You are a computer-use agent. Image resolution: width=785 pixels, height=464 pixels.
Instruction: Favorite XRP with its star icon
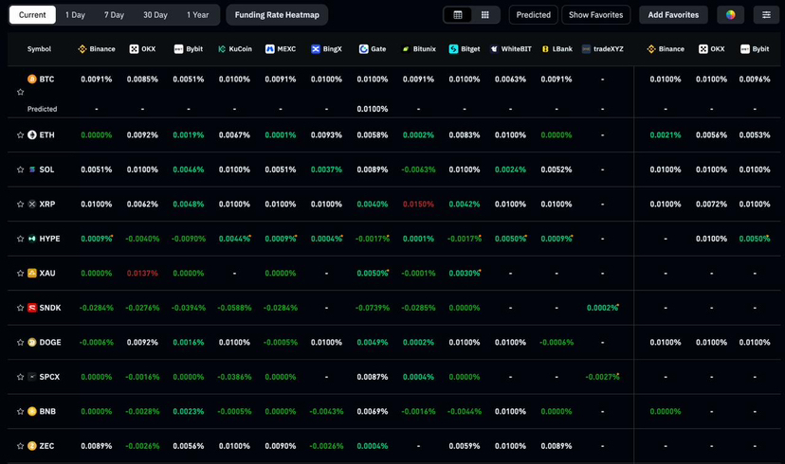pyautogui.click(x=21, y=204)
